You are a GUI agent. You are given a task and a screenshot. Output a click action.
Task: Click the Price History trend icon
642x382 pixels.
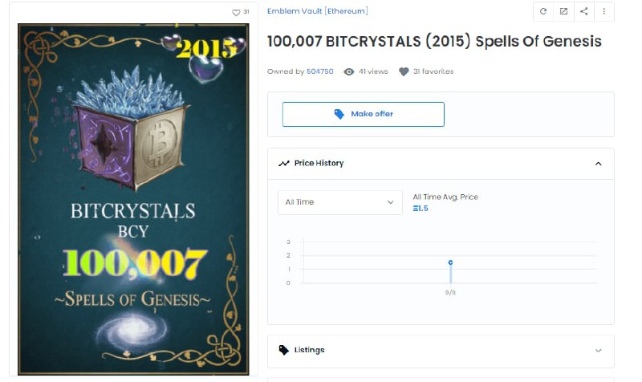[284, 164]
